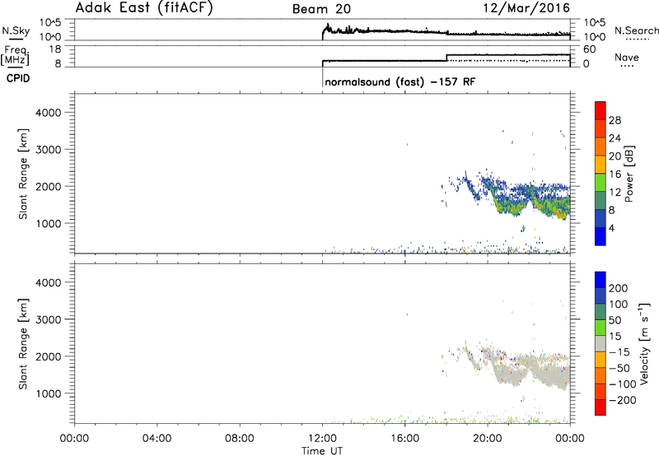The width and height of the screenshot is (659, 456).
Task: Click the 'Freq. [MHz]' label
Action: click(16, 56)
